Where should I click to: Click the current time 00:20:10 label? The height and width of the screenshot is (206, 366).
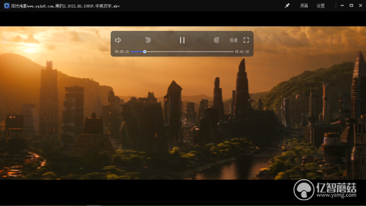[x=122, y=51]
